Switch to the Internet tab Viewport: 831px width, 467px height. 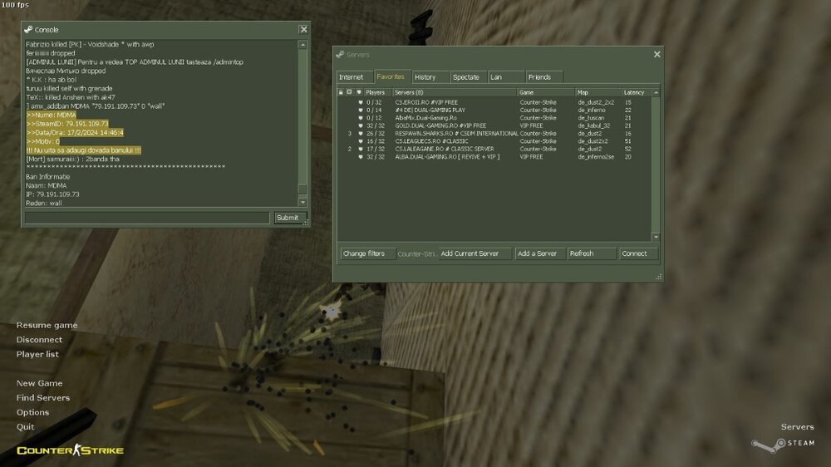click(x=351, y=77)
